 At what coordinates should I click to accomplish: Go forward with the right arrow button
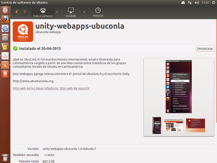[25, 12]
